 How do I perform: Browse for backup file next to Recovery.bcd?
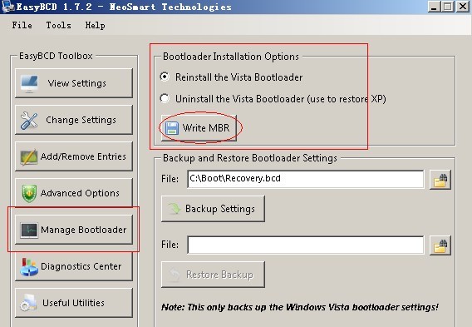point(440,180)
